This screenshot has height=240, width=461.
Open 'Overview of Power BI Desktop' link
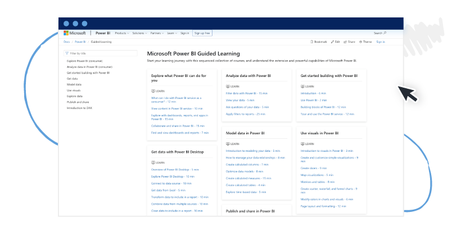coord(175,170)
